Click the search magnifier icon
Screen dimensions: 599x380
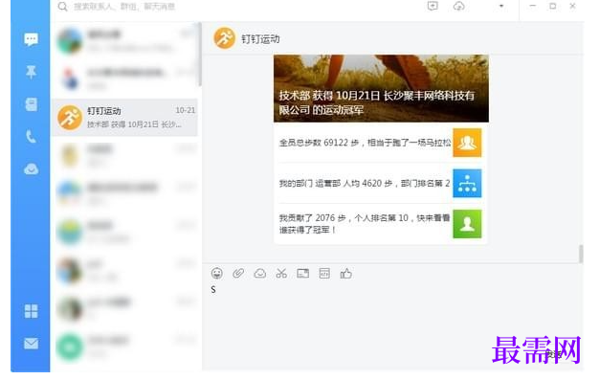click(62, 7)
